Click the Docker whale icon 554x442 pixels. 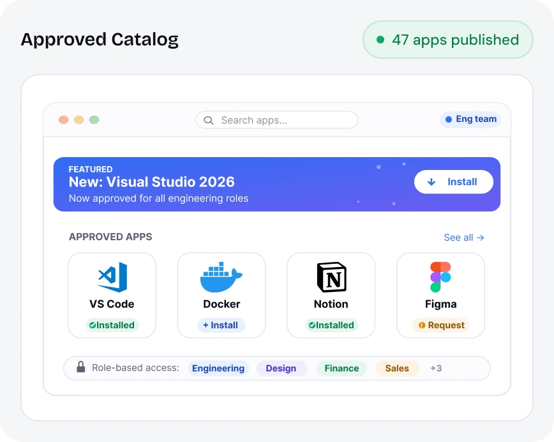point(221,277)
